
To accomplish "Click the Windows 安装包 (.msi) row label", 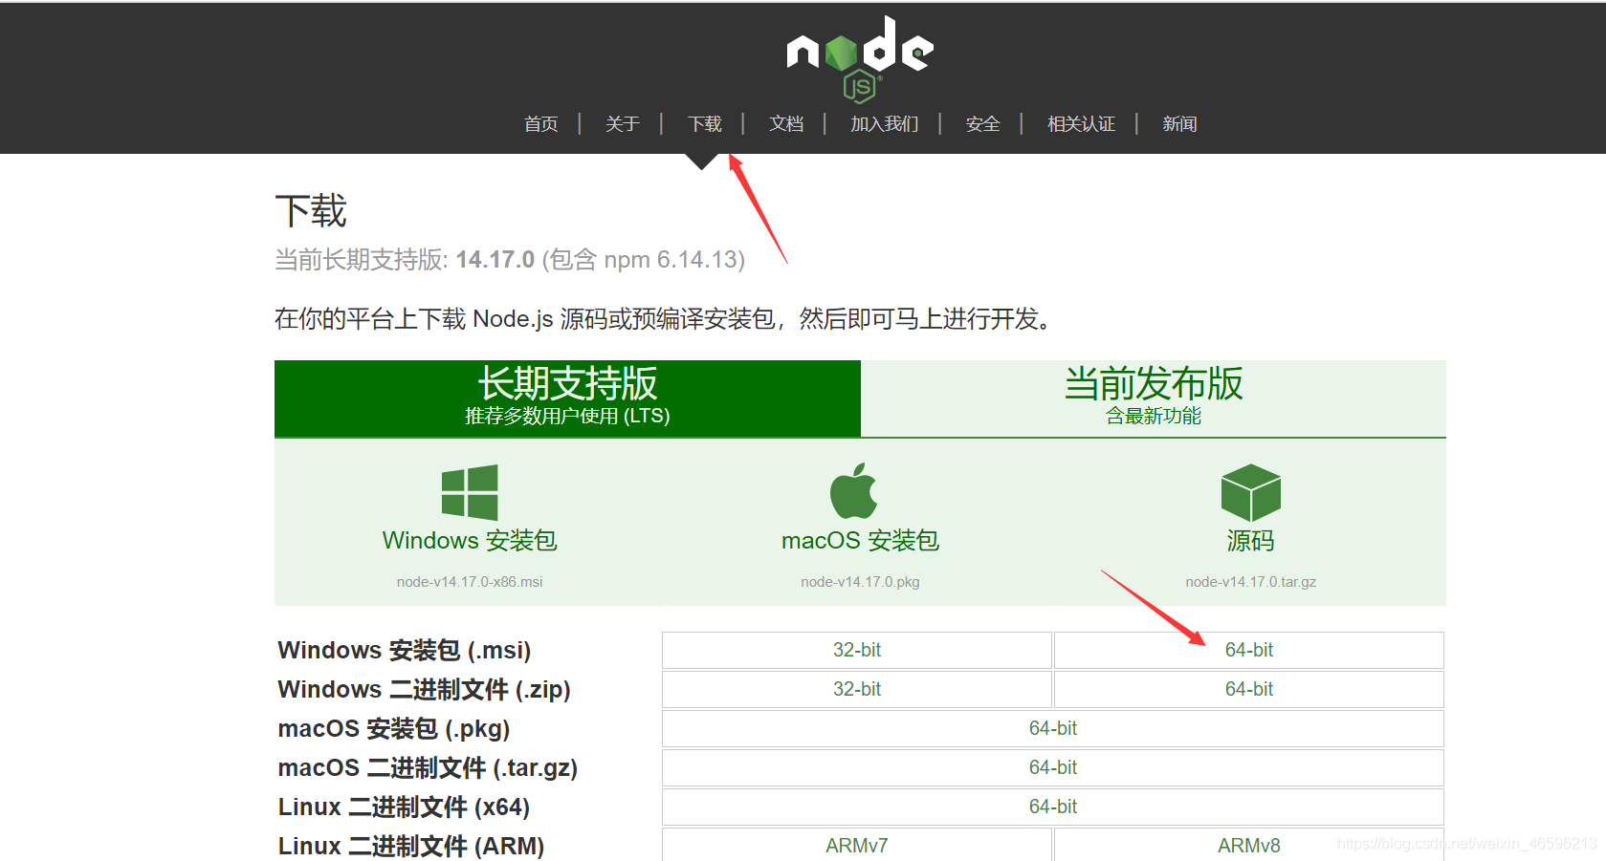I will (x=404, y=651).
